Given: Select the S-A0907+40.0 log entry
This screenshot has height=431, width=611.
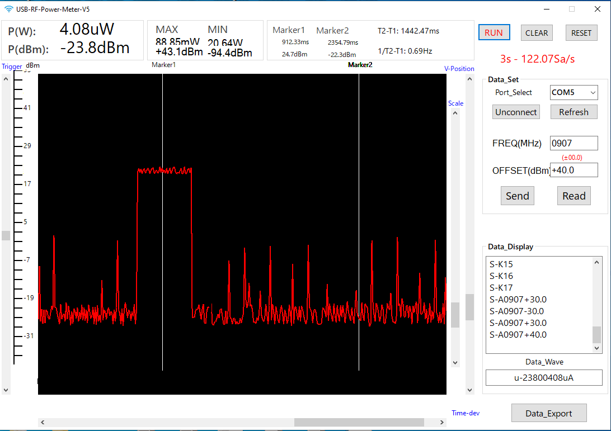Looking at the screenshot, I should pos(518,334).
